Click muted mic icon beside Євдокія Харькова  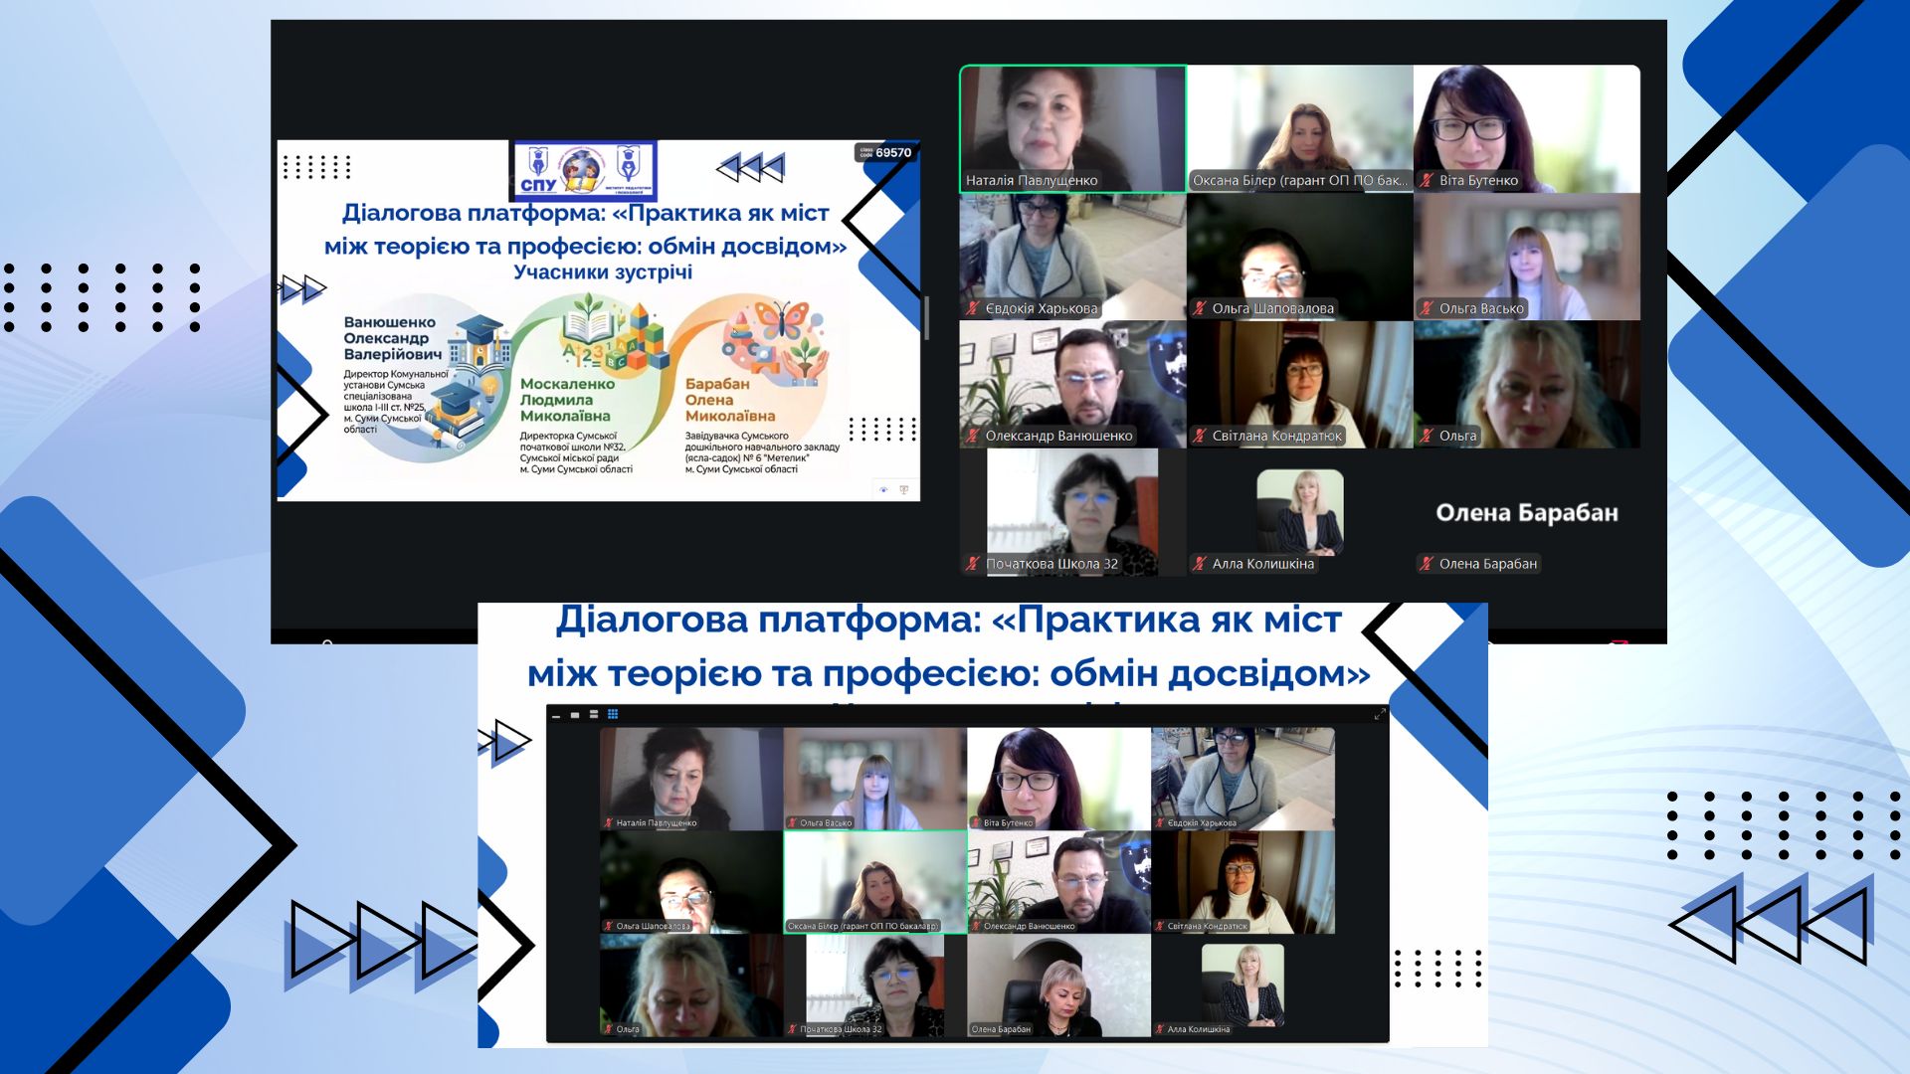[x=973, y=308]
